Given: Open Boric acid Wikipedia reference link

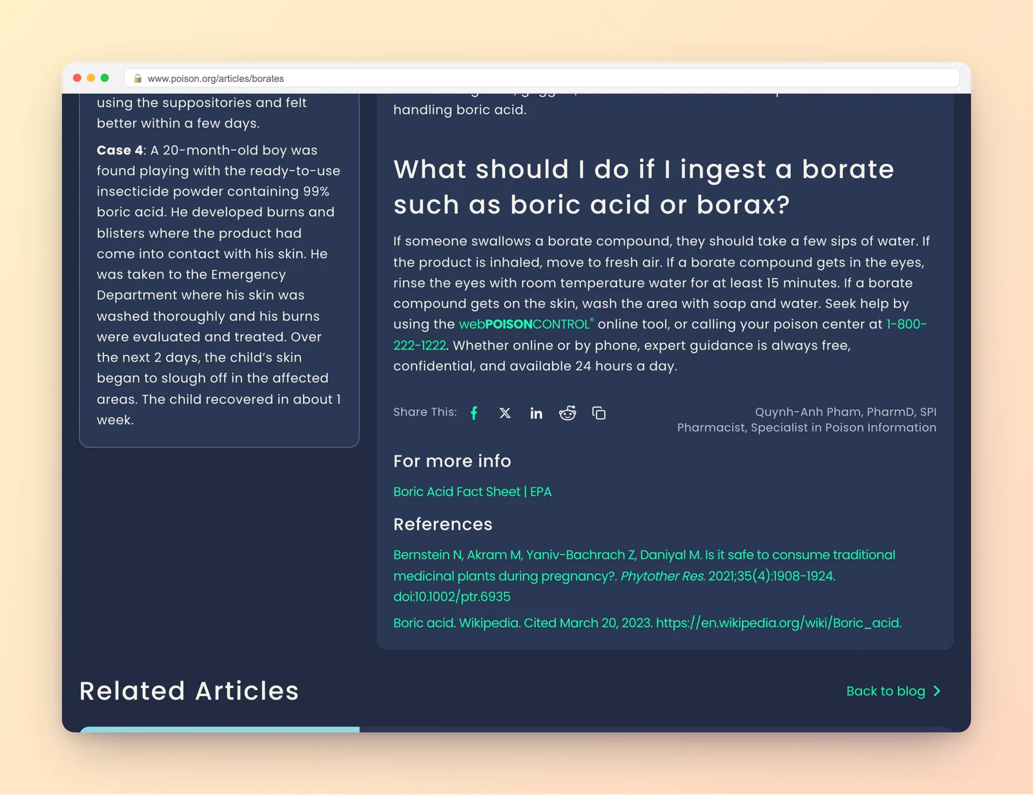Looking at the screenshot, I should 648,623.
